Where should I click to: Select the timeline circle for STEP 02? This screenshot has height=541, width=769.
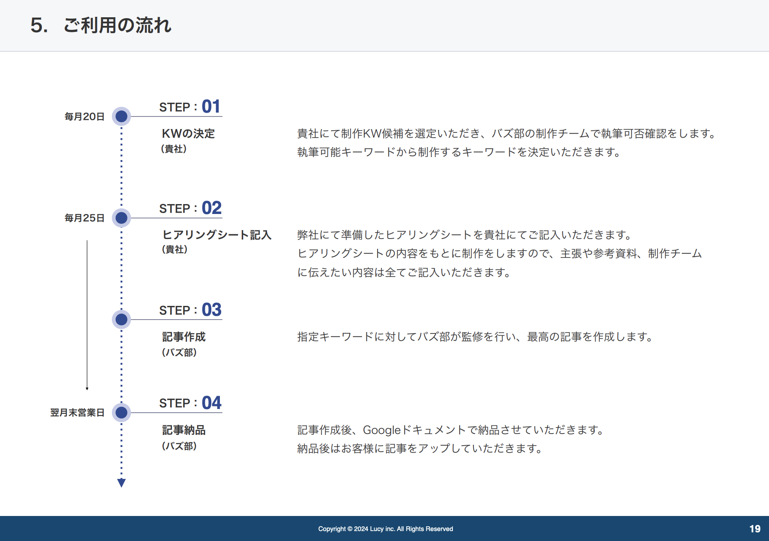coord(121,218)
